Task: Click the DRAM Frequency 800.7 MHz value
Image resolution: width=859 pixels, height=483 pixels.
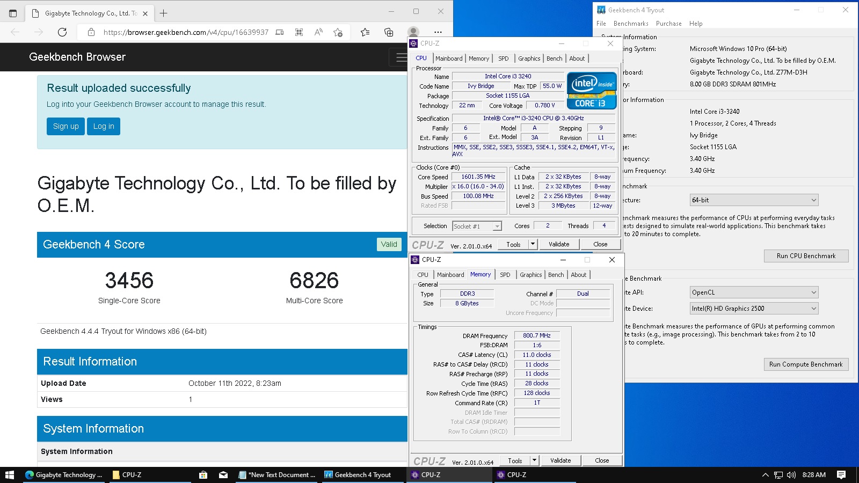Action: tap(537, 335)
